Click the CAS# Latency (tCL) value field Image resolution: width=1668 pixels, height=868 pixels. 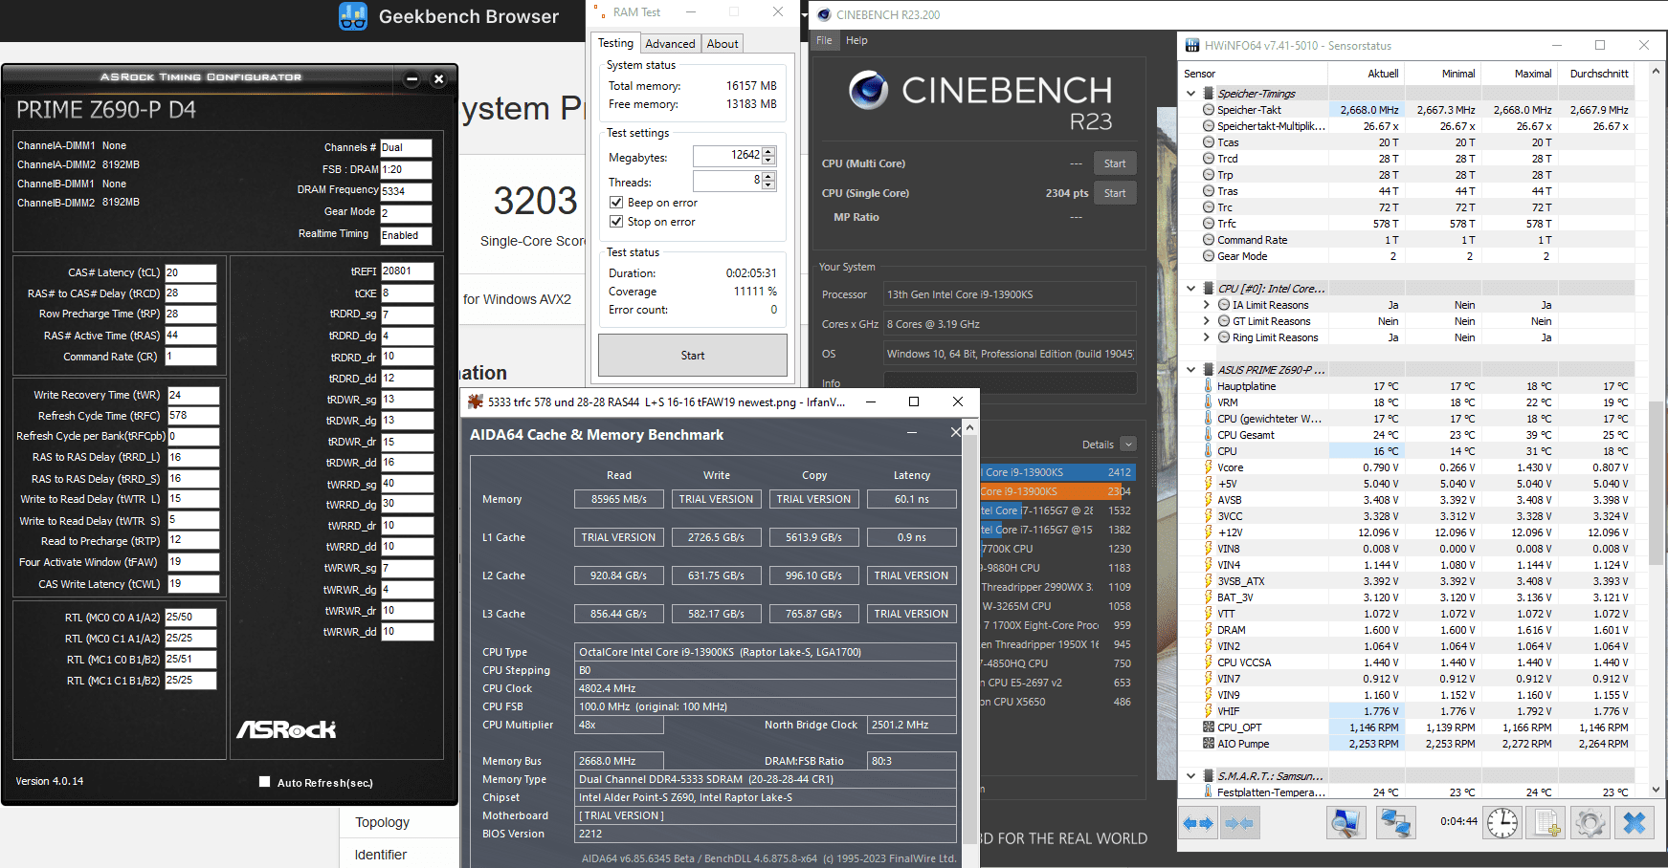(x=190, y=272)
